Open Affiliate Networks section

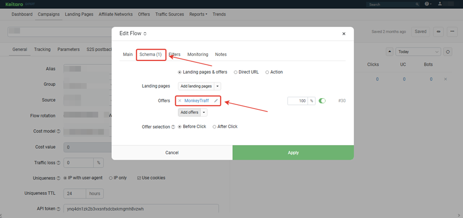[x=116, y=14]
